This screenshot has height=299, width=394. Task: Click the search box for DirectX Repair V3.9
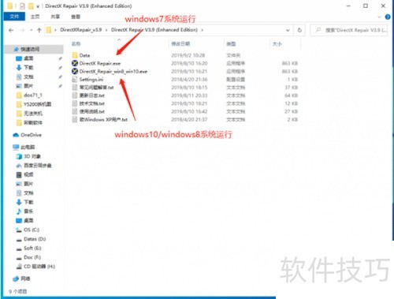click(349, 30)
